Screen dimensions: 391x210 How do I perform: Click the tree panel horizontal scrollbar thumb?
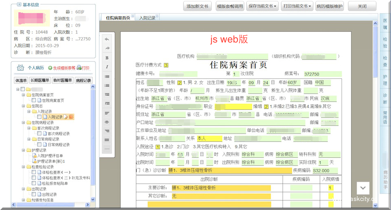[45, 205]
